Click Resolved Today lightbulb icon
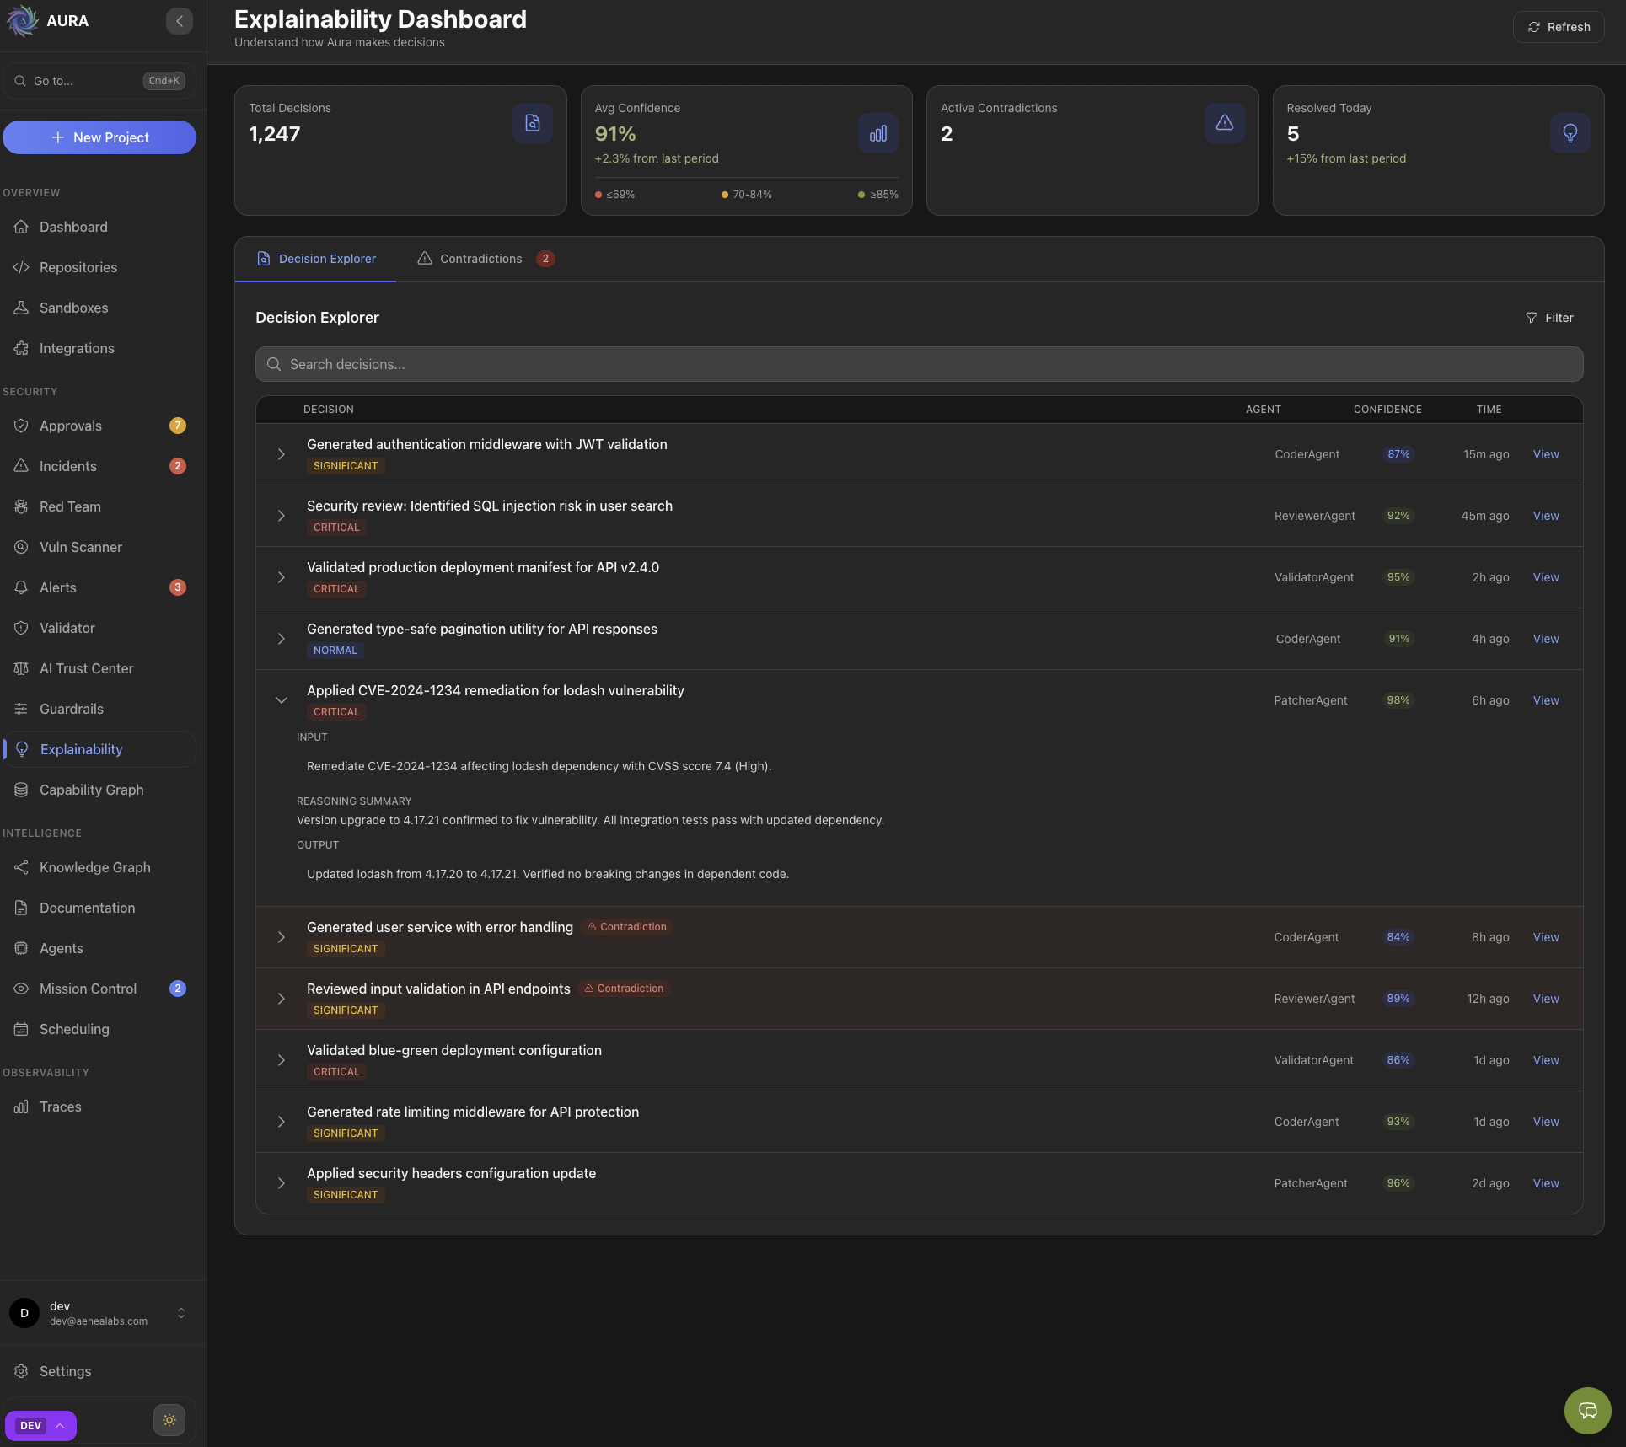Image resolution: width=1626 pixels, height=1447 pixels. 1570,133
